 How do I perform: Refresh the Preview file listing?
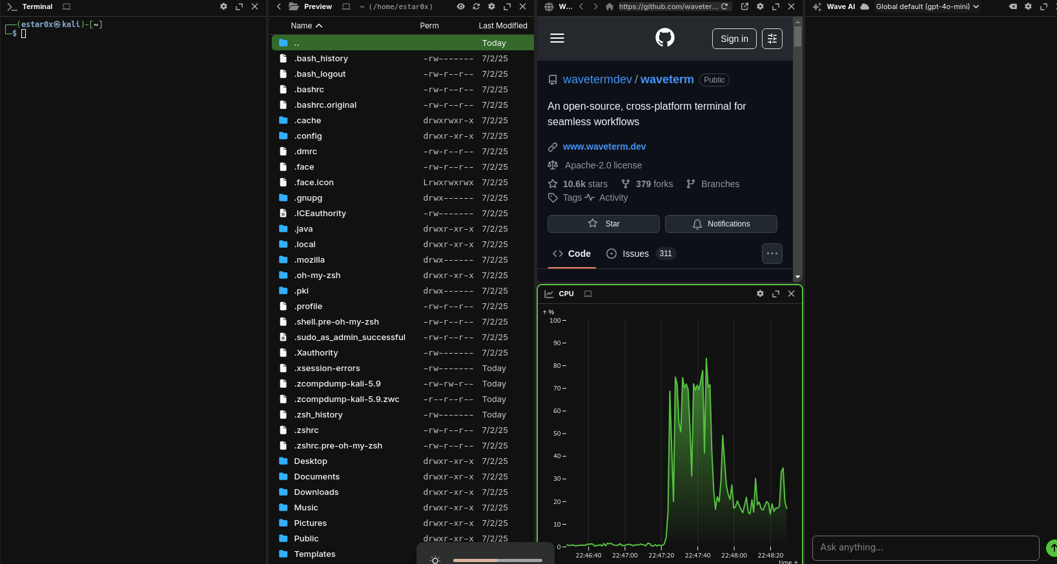pyautogui.click(x=476, y=6)
